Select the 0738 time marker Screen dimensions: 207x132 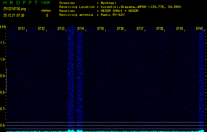(x=160, y=29)
